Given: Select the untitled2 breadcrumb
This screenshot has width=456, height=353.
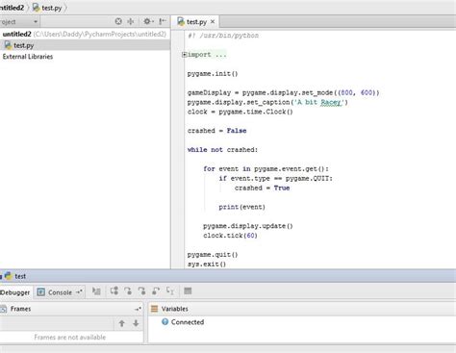Looking at the screenshot, I should [x=13, y=8].
